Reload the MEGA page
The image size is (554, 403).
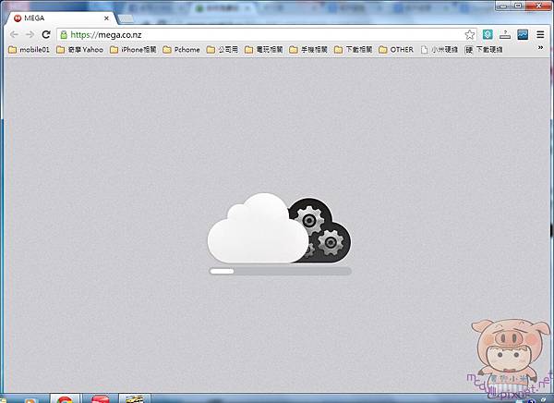pos(46,35)
